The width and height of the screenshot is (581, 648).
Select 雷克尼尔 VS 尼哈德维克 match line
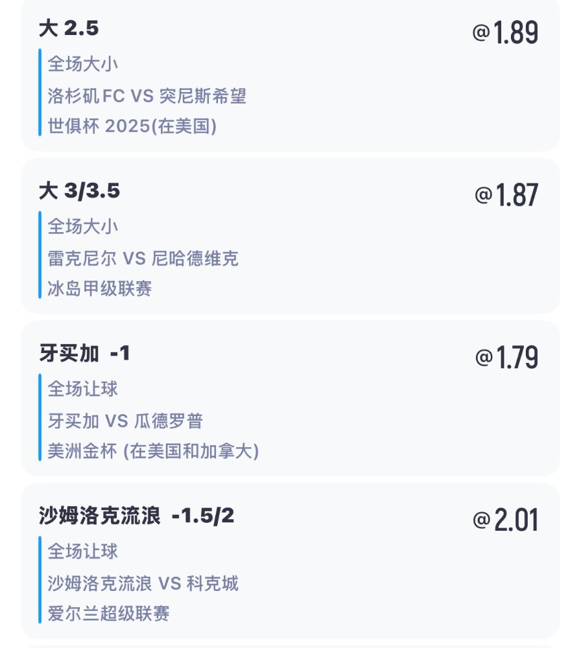click(x=143, y=259)
